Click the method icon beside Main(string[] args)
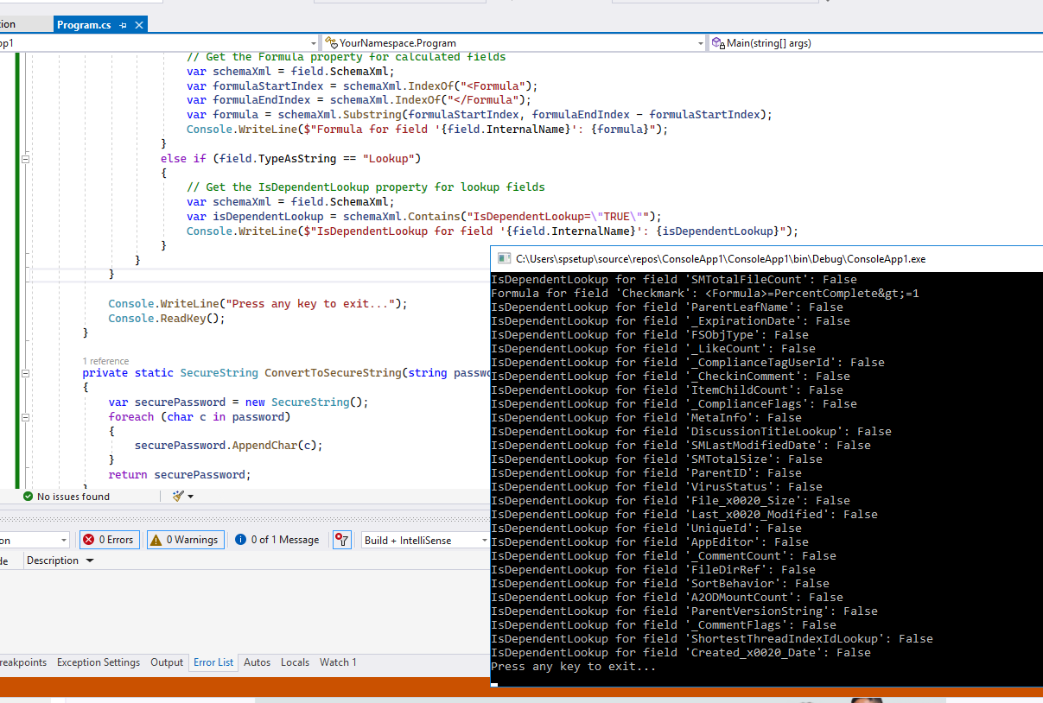Image resolution: width=1043 pixels, height=703 pixels. [718, 42]
